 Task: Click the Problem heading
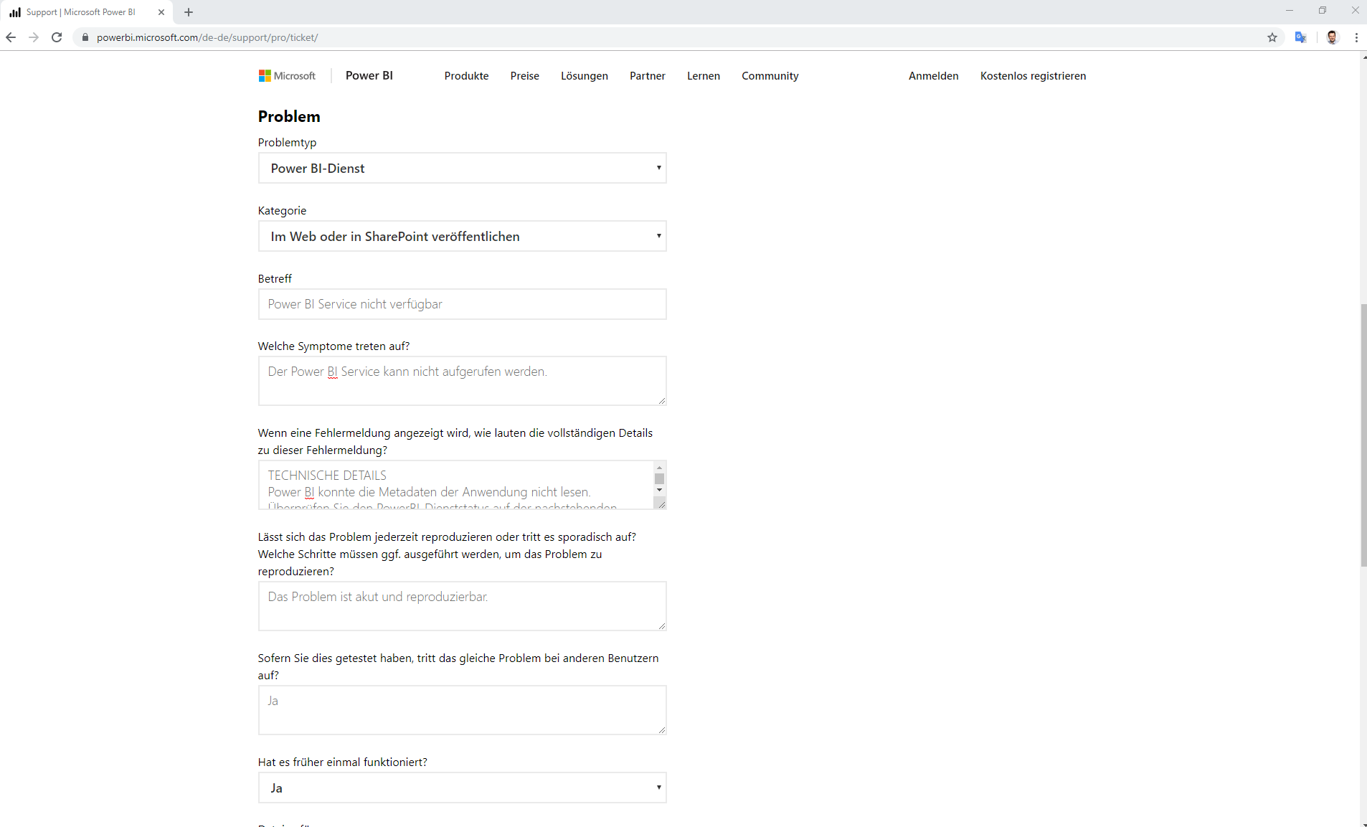(x=289, y=116)
